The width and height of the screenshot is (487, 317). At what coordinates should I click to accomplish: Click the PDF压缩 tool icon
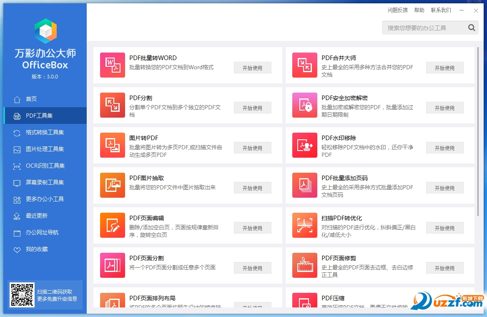click(x=304, y=302)
